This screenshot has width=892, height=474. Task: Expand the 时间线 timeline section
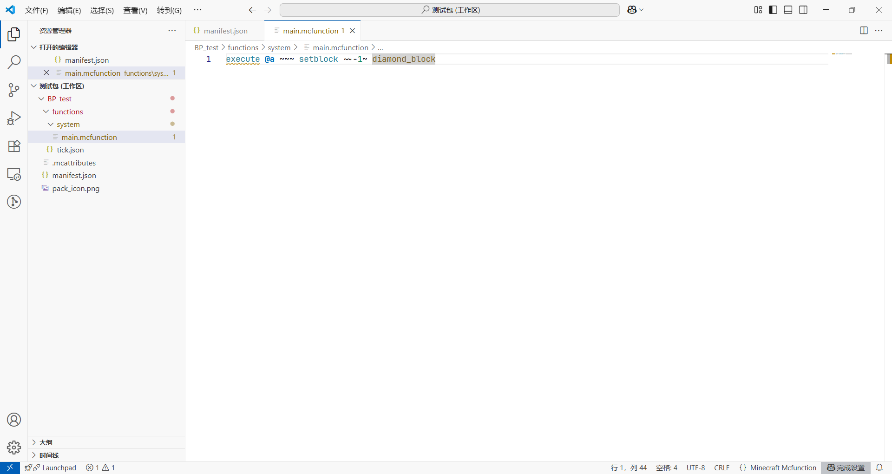106,455
